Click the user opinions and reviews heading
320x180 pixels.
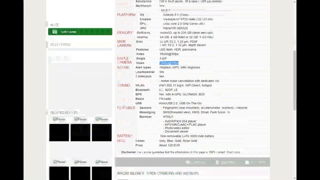[158, 173]
